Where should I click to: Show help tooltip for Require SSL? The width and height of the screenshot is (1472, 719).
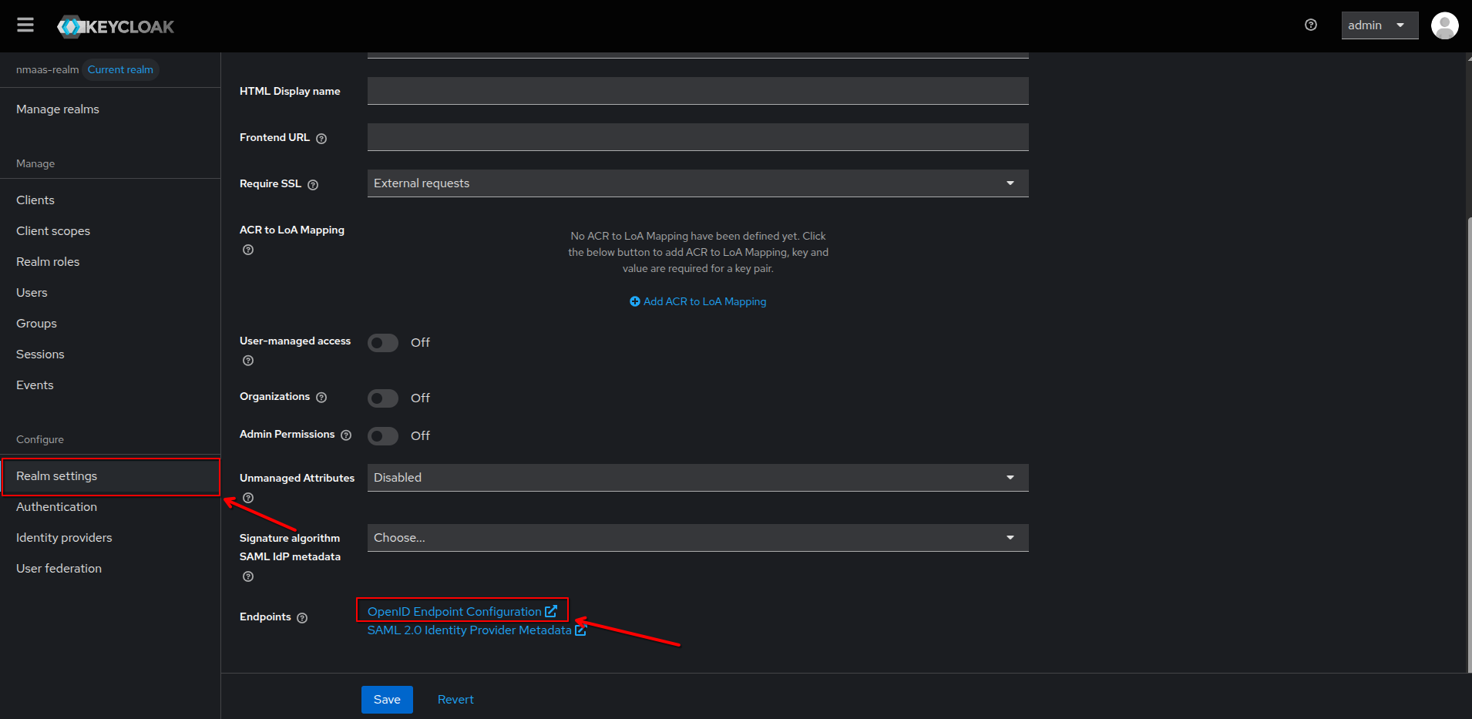click(x=313, y=185)
